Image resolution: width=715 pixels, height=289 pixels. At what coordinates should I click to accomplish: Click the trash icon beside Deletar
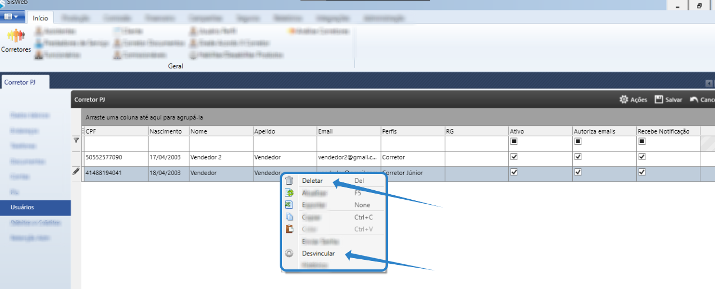[289, 181]
